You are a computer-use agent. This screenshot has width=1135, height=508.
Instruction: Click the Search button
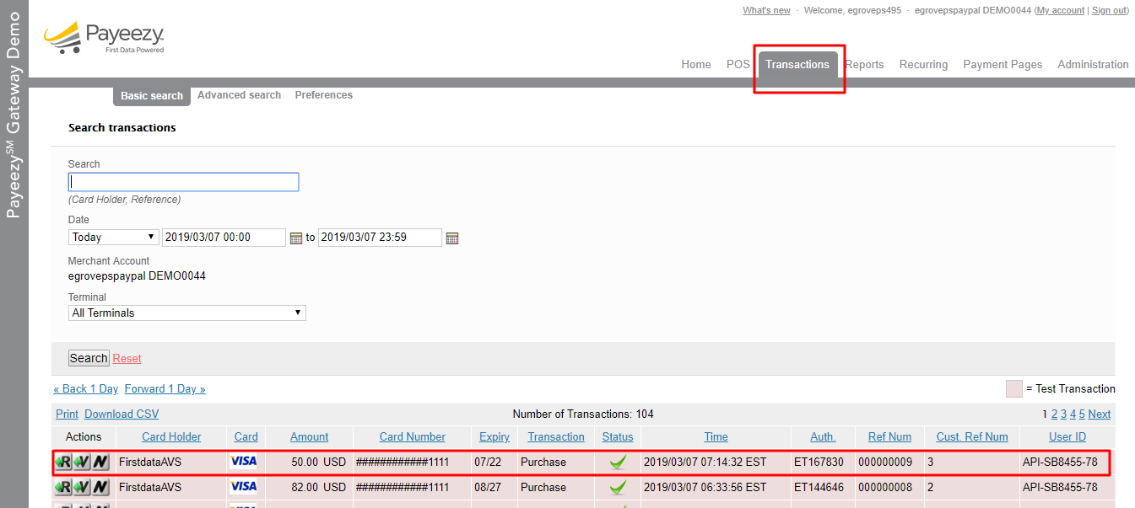pyautogui.click(x=89, y=358)
